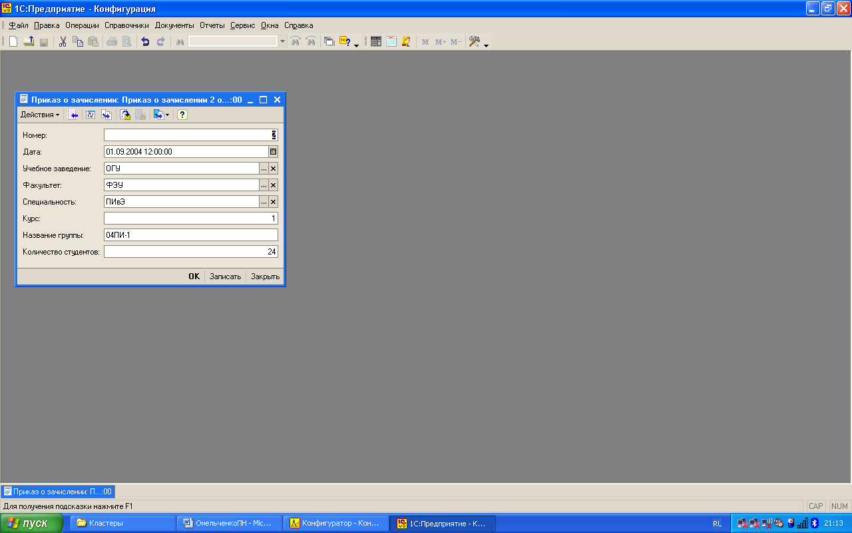The width and height of the screenshot is (852, 533).
Task: Open the Документы menu
Action: pyautogui.click(x=174, y=25)
